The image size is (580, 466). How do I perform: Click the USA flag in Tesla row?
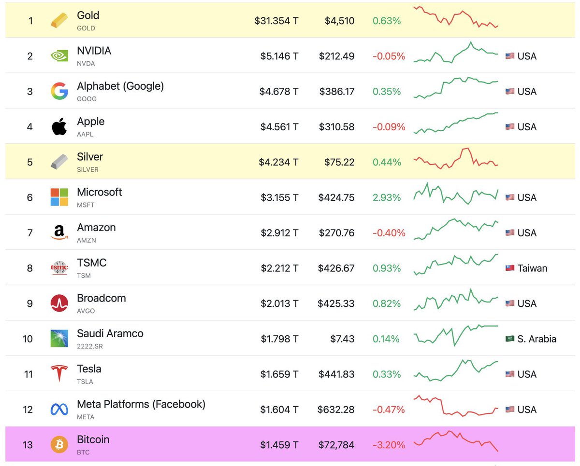(509, 374)
